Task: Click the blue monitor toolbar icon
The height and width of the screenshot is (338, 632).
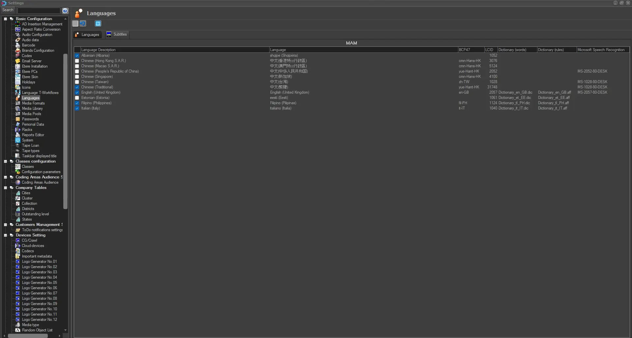Action: pos(98,23)
